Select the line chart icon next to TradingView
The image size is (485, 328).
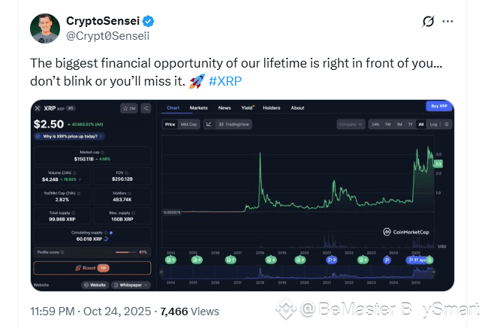pos(208,124)
